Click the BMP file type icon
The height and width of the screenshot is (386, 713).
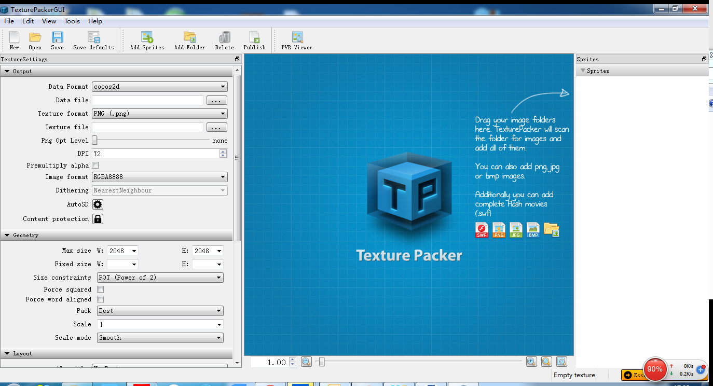tap(533, 230)
